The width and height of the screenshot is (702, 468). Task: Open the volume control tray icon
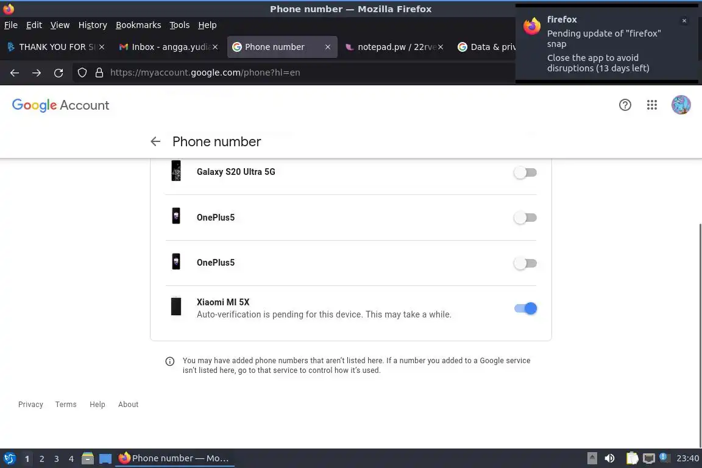tap(609, 458)
